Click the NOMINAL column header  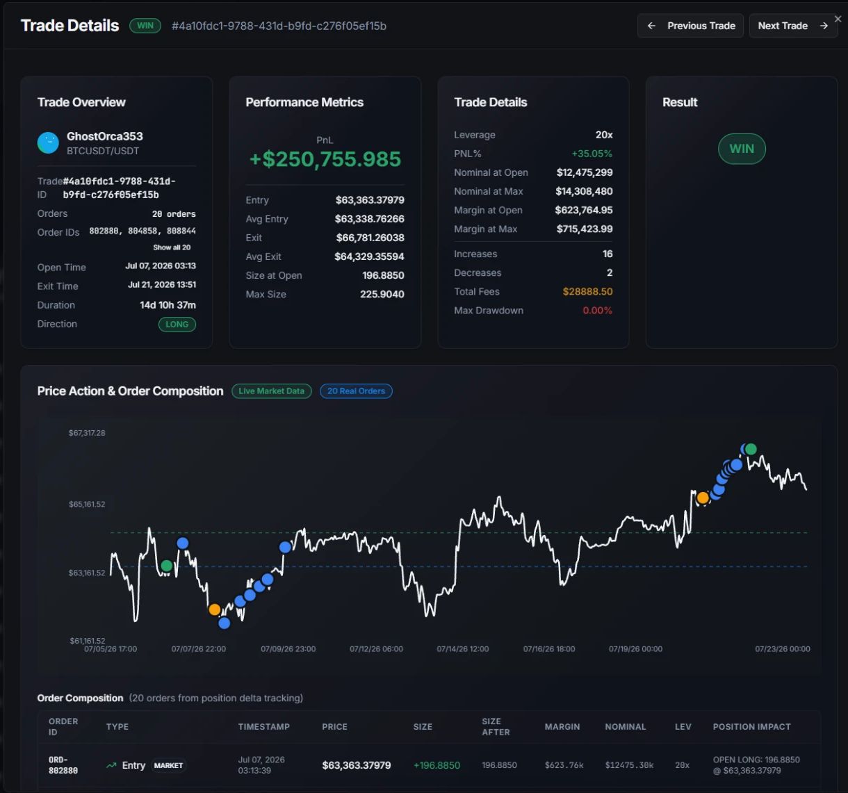click(626, 727)
